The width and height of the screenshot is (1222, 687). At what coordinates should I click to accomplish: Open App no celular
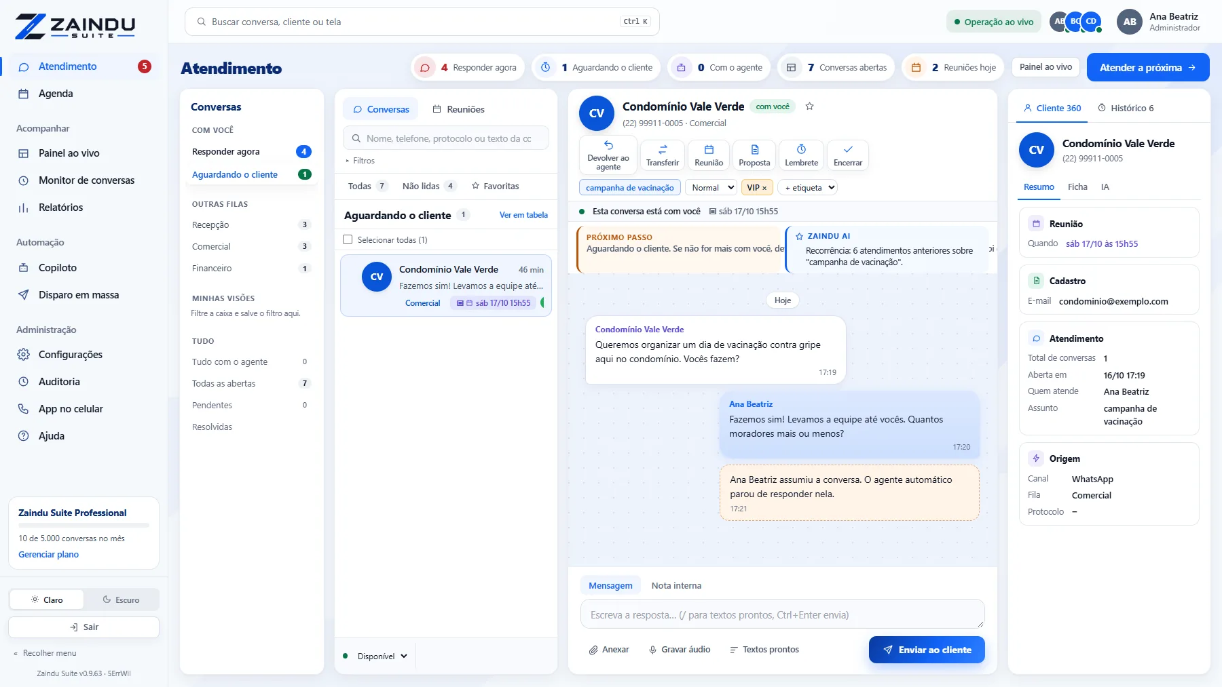coord(71,409)
